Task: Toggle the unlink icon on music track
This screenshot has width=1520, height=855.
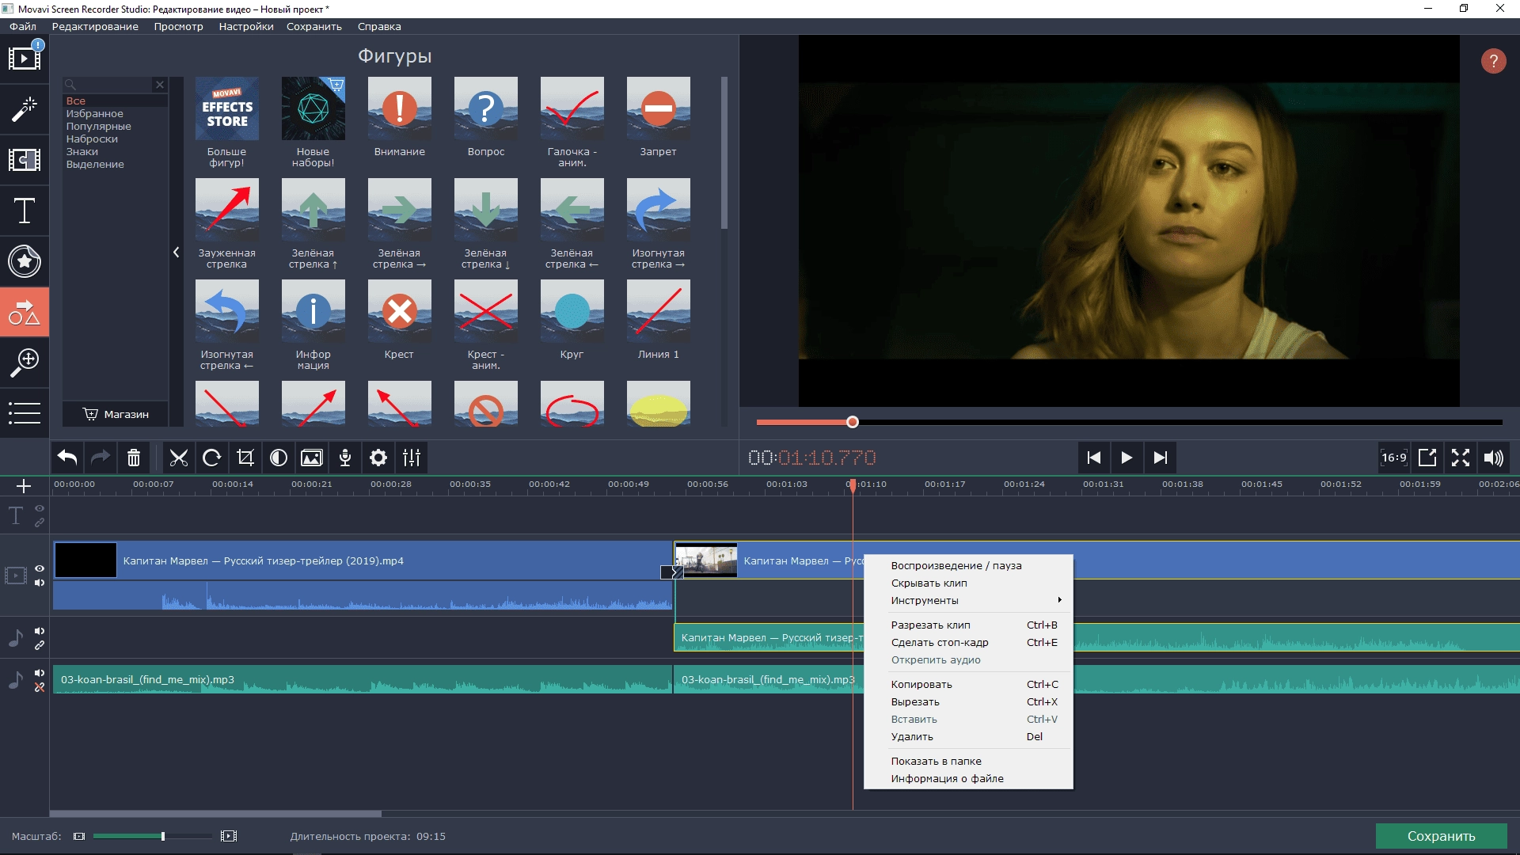Action: [x=40, y=687]
